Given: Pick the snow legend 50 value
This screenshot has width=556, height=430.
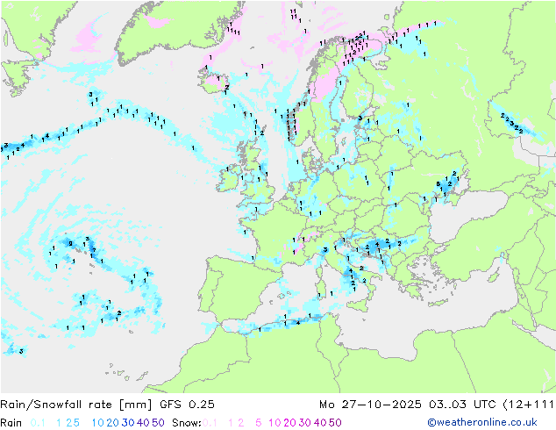Looking at the screenshot, I should click(x=336, y=423).
